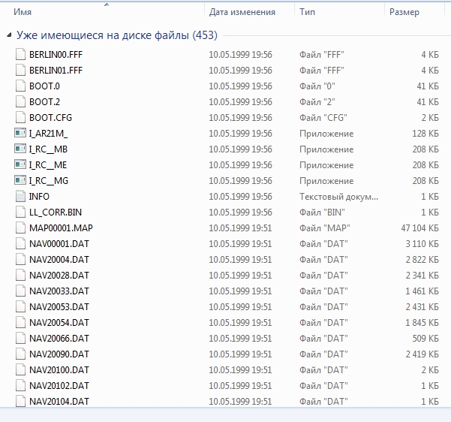The height and width of the screenshot is (422, 451).
Task: Select the BOOT.0 file name
Action: point(44,86)
